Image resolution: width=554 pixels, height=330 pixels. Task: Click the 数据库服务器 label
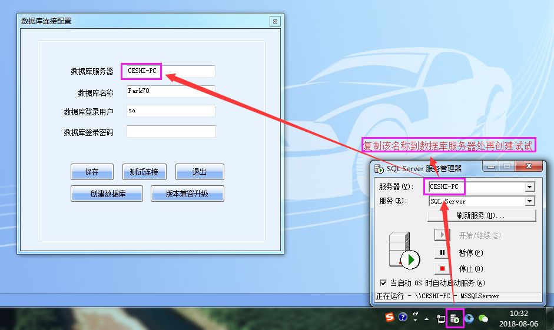click(92, 71)
